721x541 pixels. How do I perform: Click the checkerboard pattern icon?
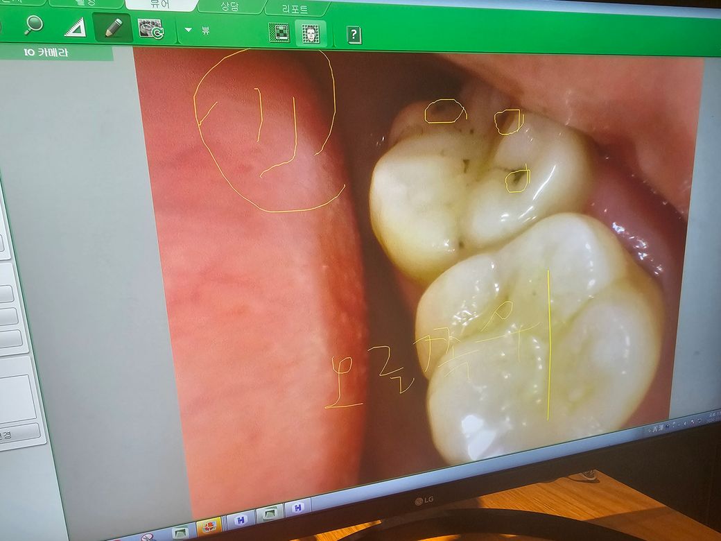tap(279, 33)
